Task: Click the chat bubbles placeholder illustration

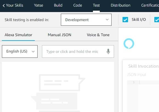Action: click(58, 93)
